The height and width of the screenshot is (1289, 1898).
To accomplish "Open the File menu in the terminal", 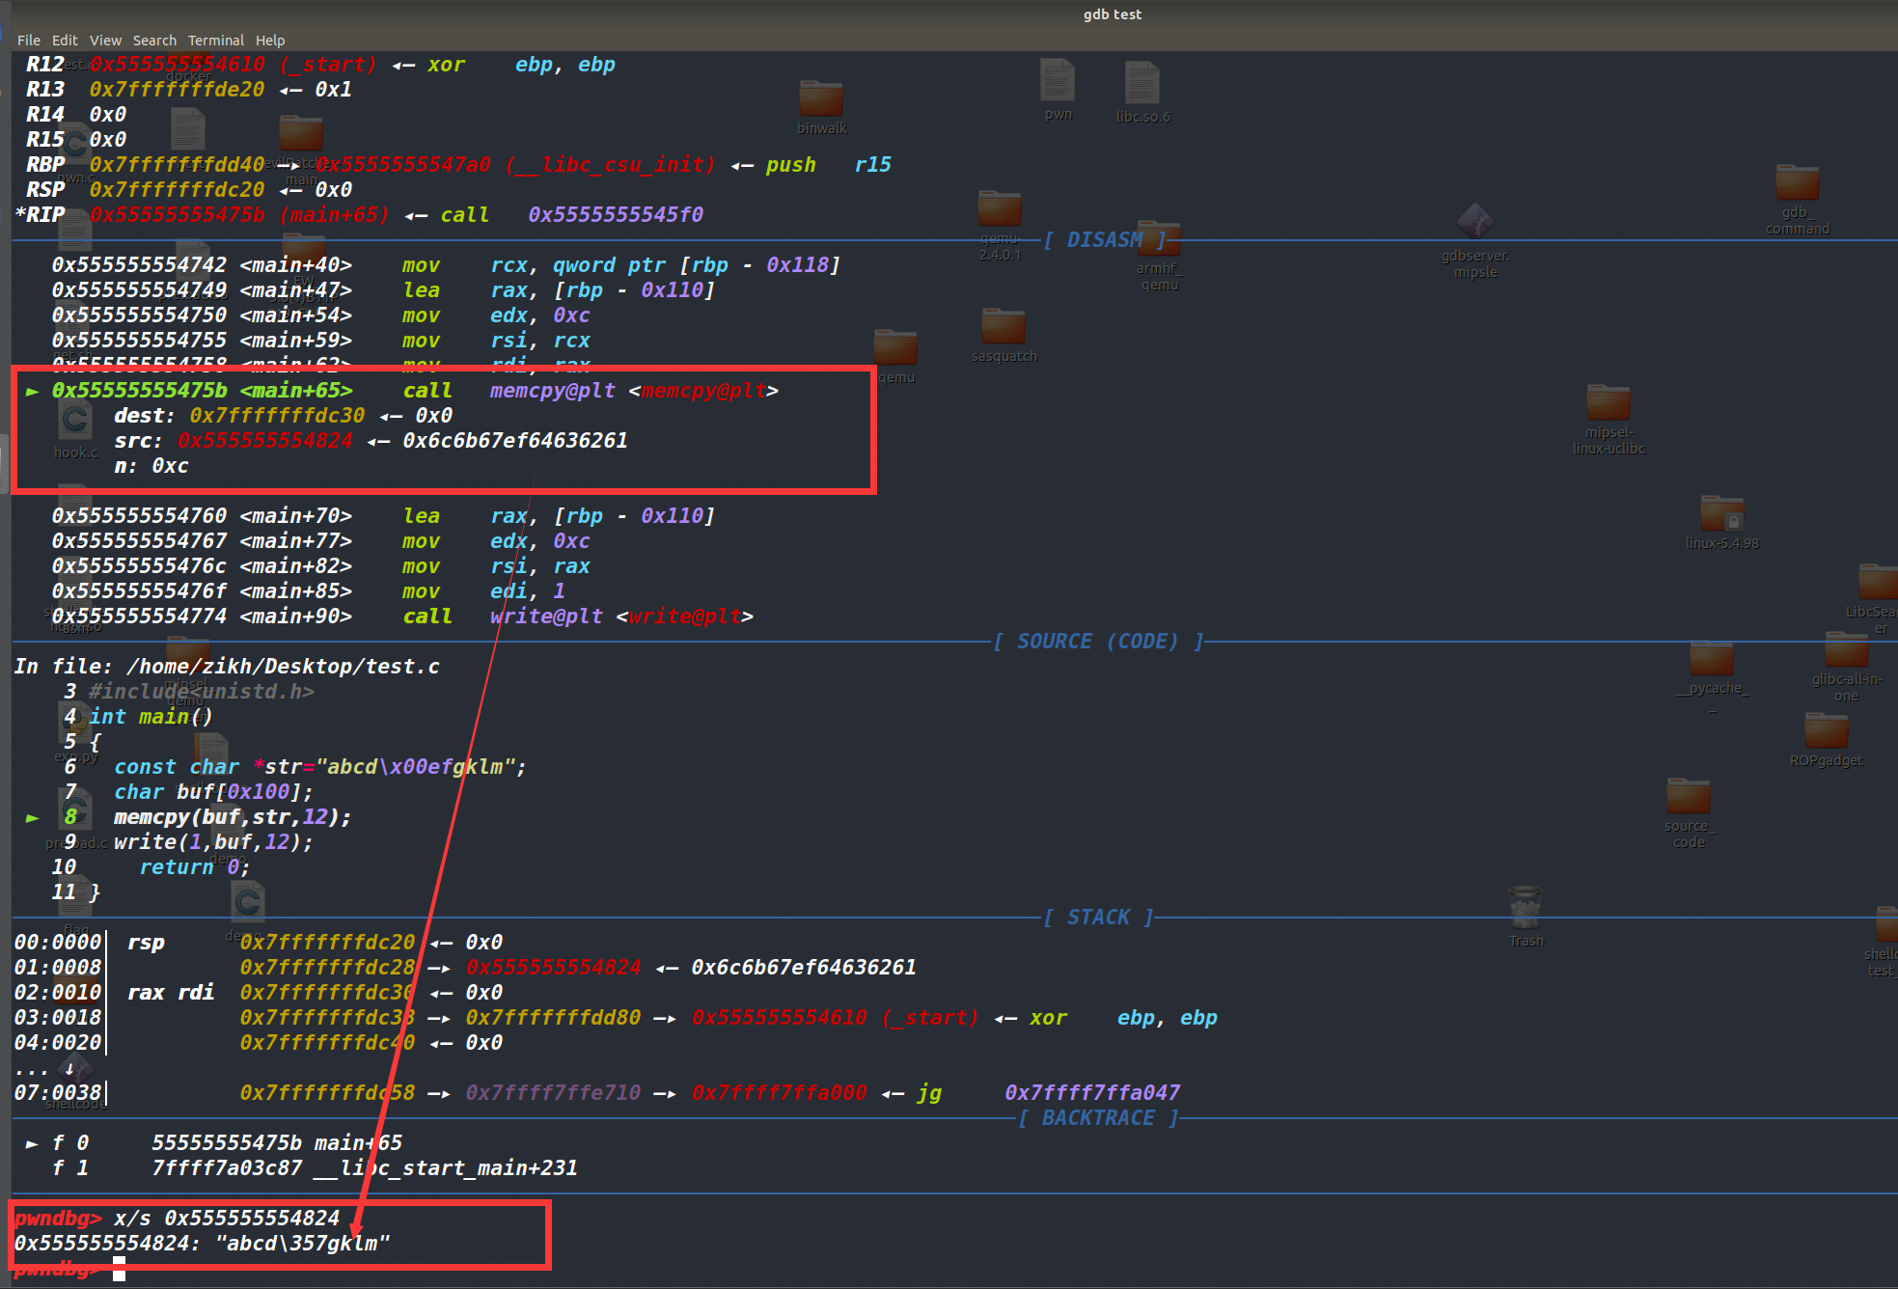I will tap(28, 40).
